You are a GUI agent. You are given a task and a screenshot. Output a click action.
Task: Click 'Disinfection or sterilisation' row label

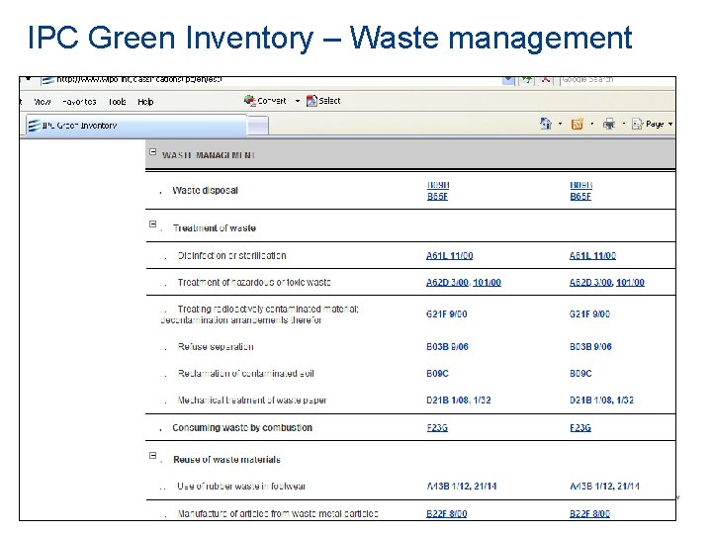231,256
